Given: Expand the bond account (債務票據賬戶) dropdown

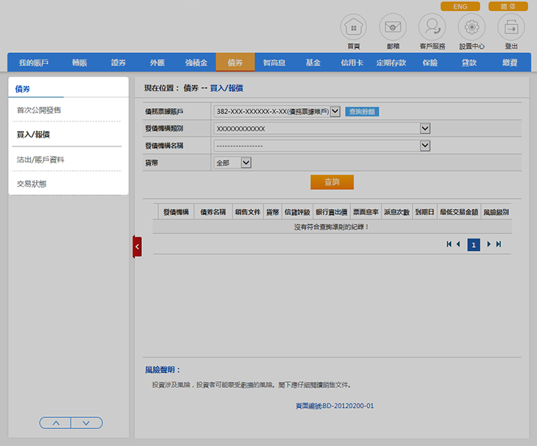Looking at the screenshot, I should coord(335,112).
